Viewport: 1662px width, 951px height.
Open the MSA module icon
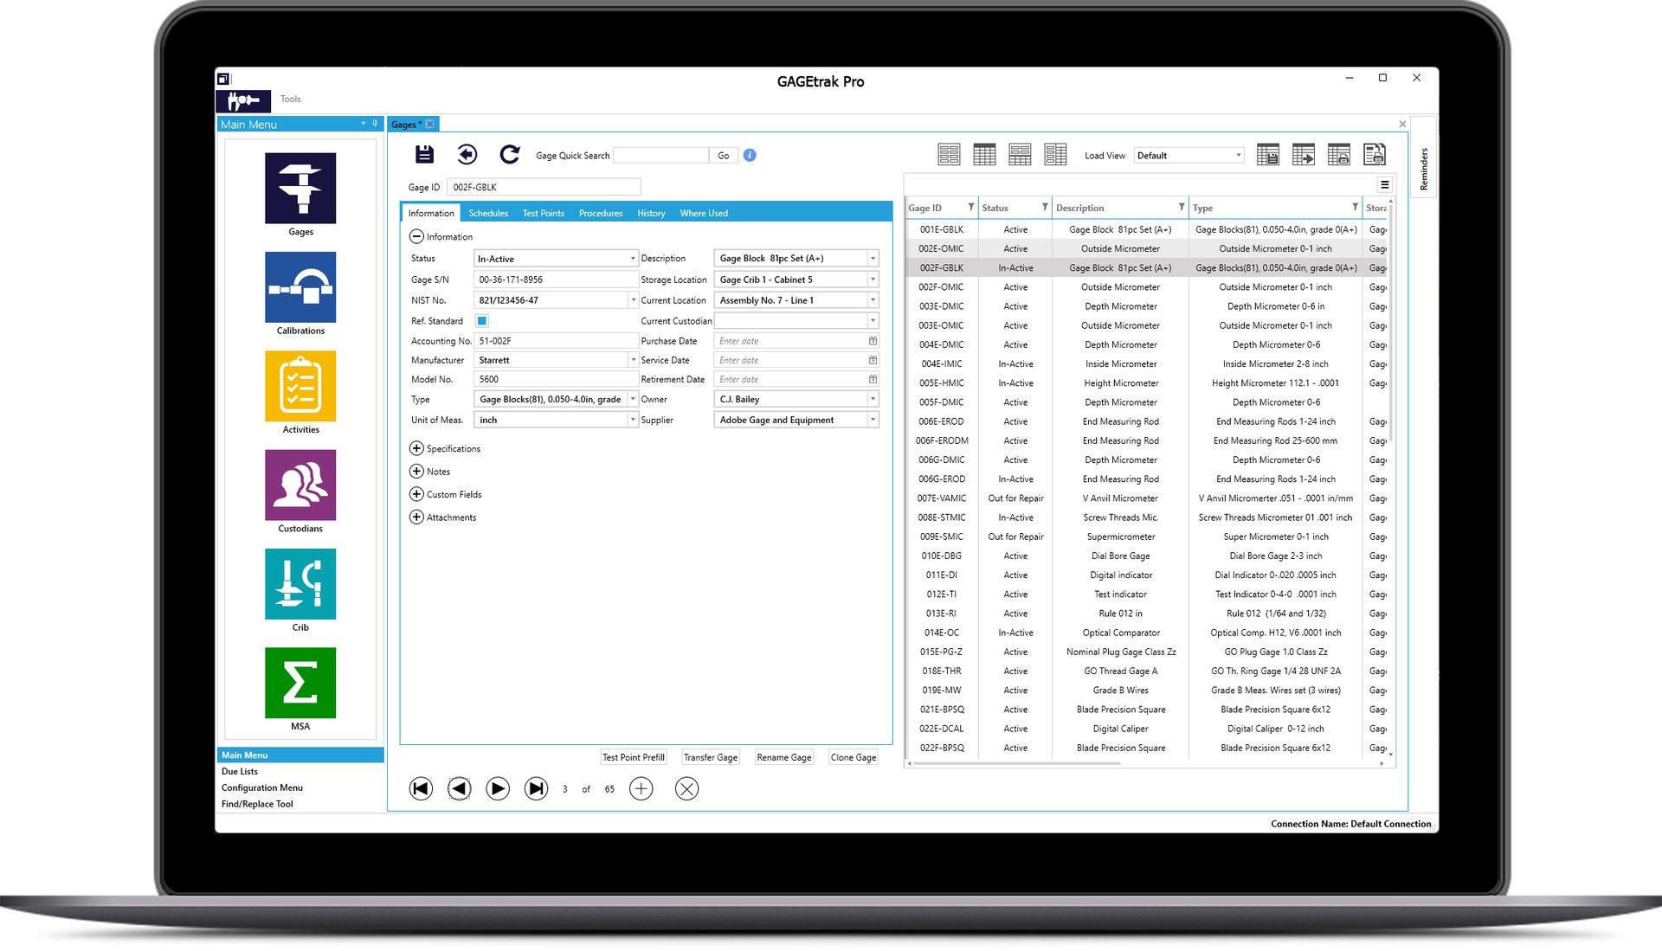(x=300, y=683)
